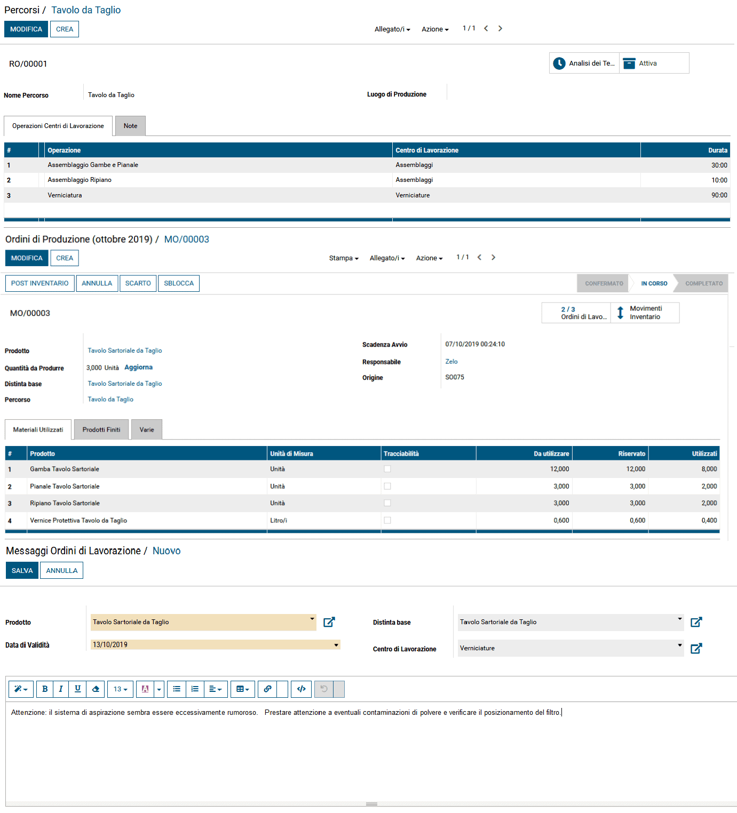Screen dimensions: 737x813
Task: Click the ANNULLA button next to SALVA
Action: 62,570
